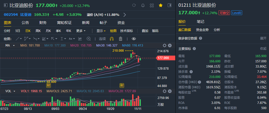
Task: Select the arrow drawing tool
Action: [x=53, y=39]
